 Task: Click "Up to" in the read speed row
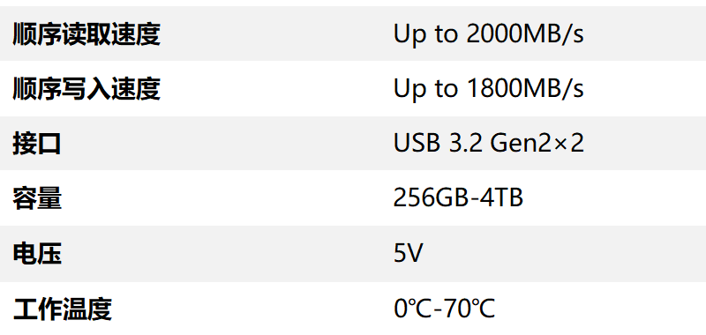pos(426,34)
